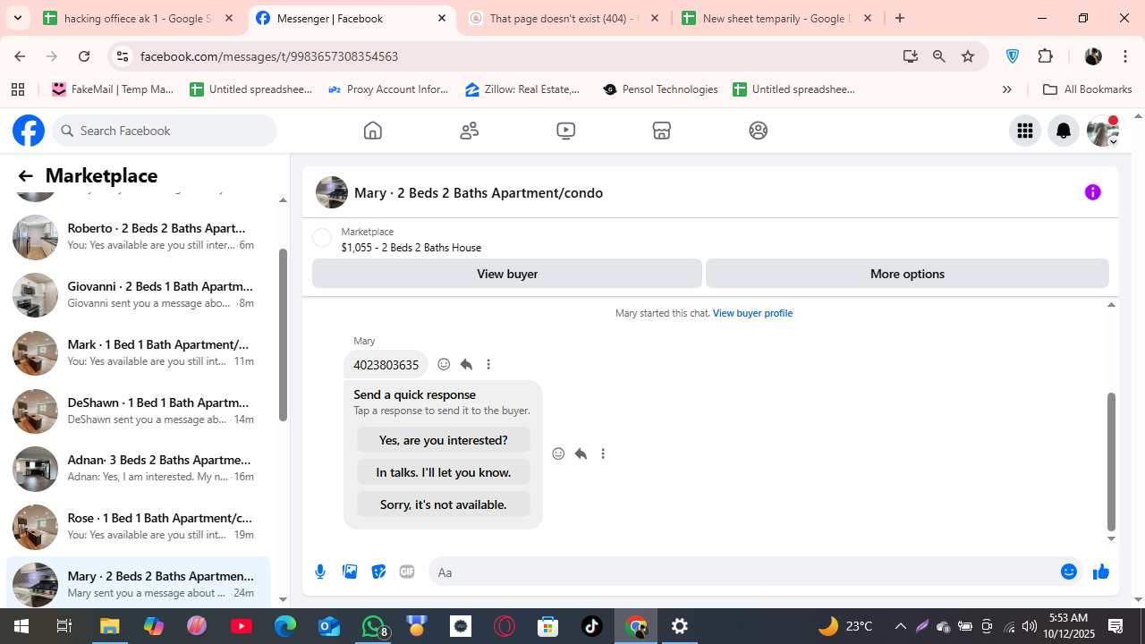Open the Chrome apps grid in bookmarks bar

[18, 89]
